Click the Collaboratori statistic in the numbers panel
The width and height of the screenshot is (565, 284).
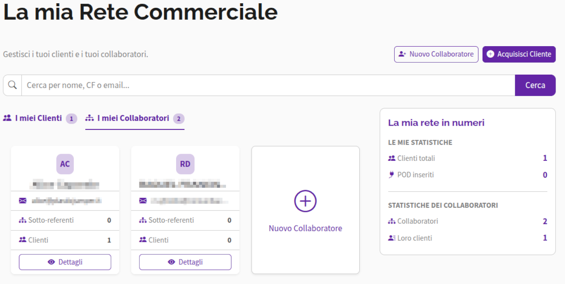(468, 221)
